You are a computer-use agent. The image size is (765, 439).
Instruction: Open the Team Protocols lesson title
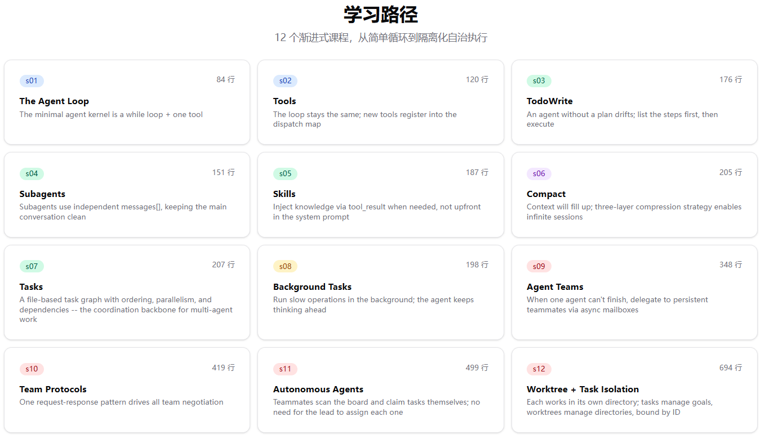click(x=53, y=389)
